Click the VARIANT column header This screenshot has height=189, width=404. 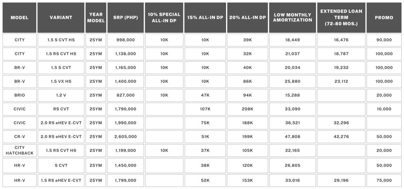coord(60,18)
